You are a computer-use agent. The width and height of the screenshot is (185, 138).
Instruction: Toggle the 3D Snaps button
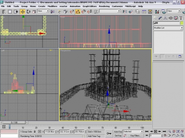point(72,12)
